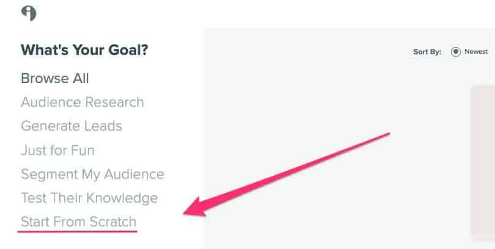Select the Newest sort radio button
This screenshot has width=495, height=249.
pyautogui.click(x=455, y=52)
